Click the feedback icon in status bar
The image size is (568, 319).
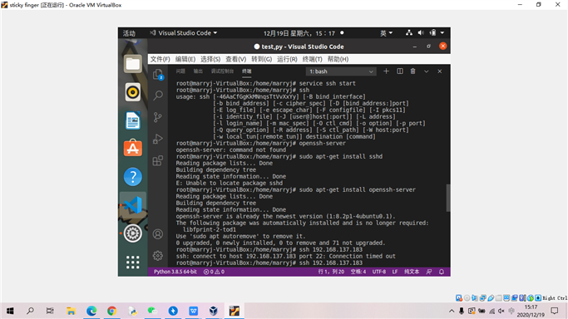[x=429, y=272]
